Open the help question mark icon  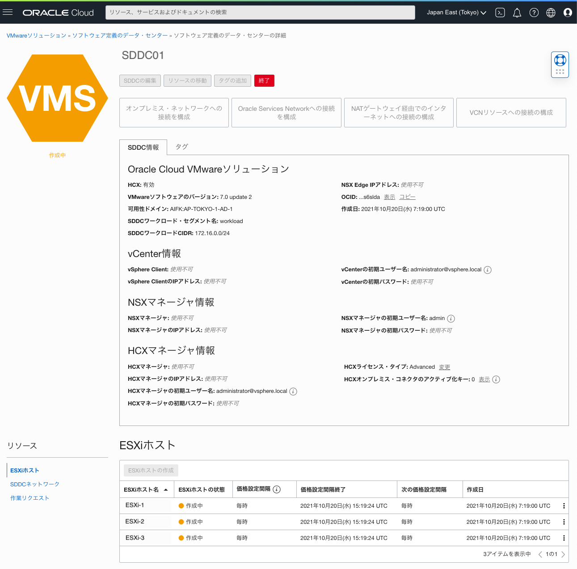coord(534,13)
